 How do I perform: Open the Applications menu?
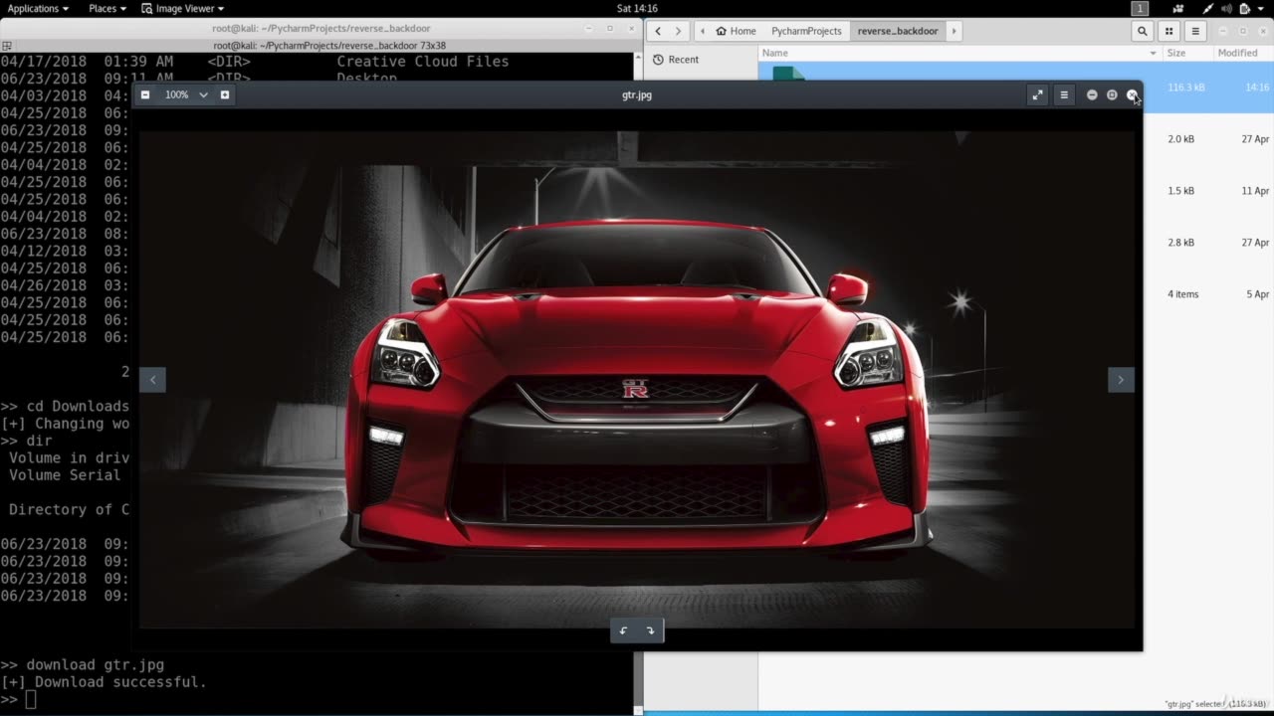tap(38, 8)
